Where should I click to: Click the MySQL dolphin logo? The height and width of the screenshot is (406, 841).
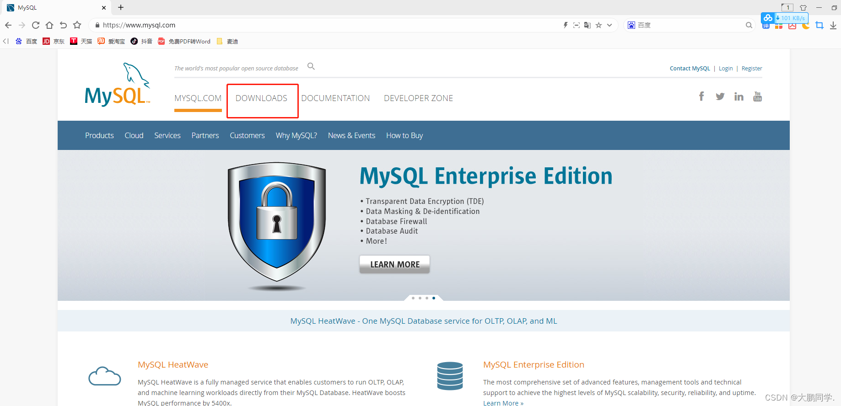[x=118, y=85]
